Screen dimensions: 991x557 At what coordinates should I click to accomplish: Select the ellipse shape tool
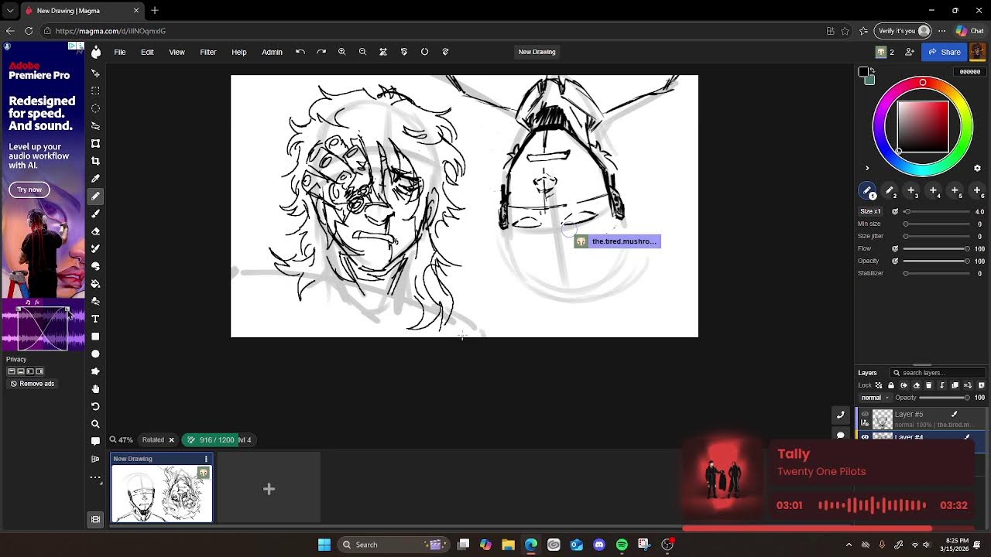pyautogui.click(x=95, y=354)
